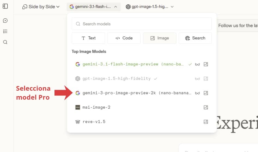This screenshot has height=152, width=258.
Task: Switch to the Search category tab
Action: [x=195, y=38]
